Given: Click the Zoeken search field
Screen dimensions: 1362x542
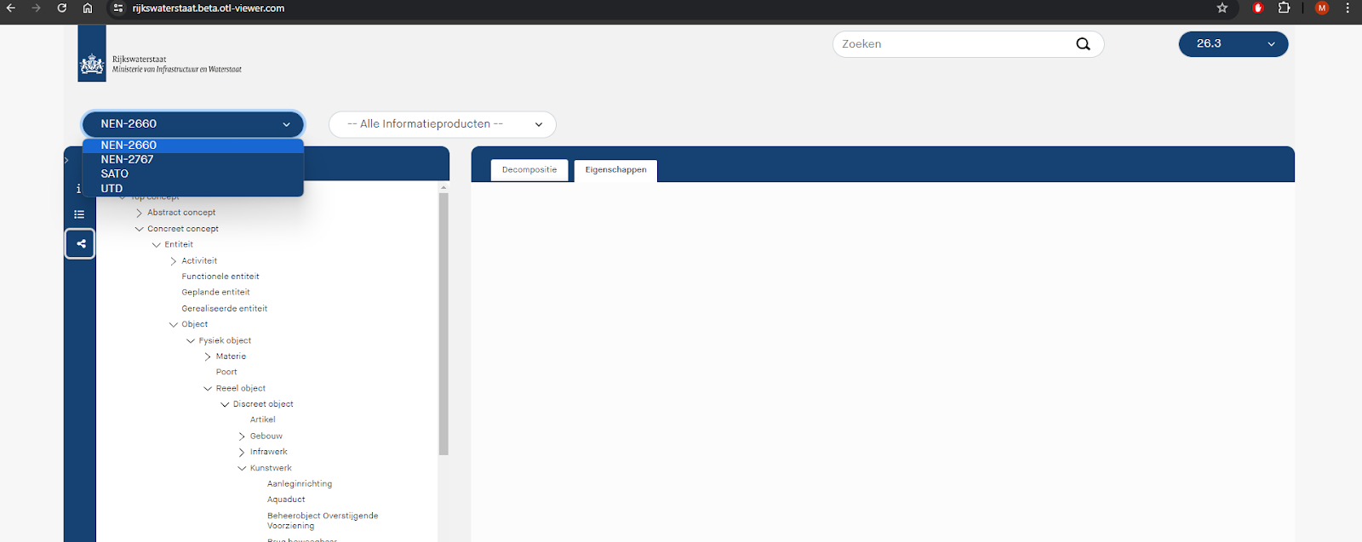Looking at the screenshot, I should pos(953,44).
